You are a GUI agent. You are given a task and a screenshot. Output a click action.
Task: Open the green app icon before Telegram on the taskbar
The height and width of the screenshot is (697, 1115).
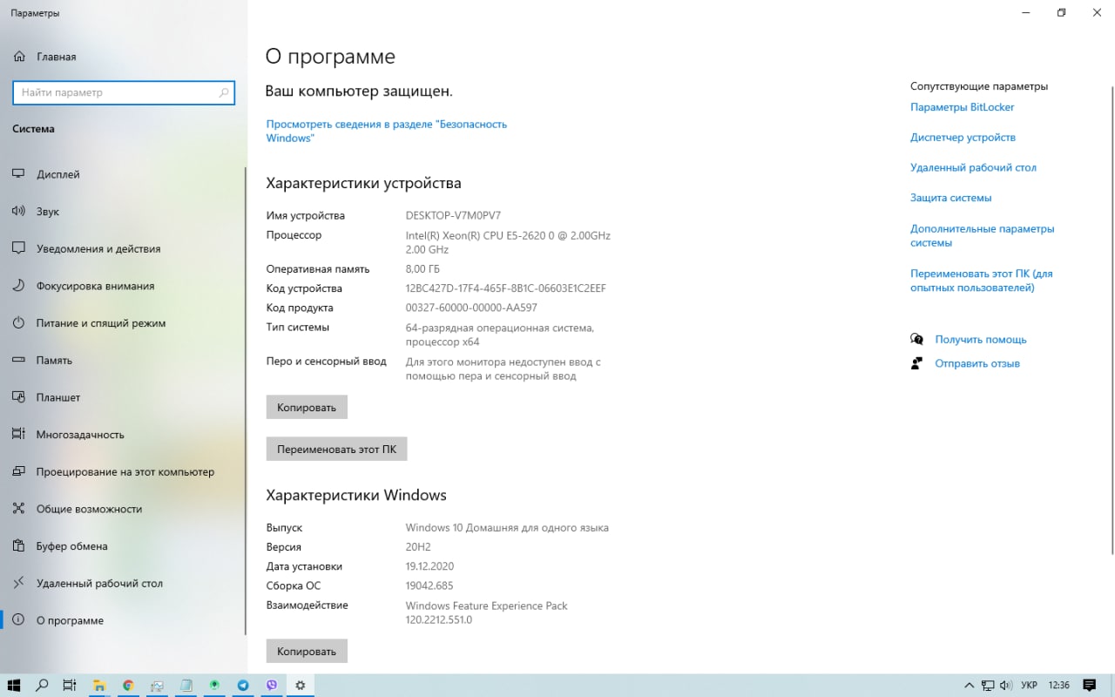(x=214, y=685)
